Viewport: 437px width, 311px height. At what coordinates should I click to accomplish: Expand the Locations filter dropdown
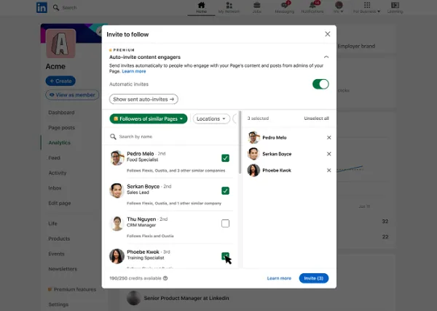210,118
